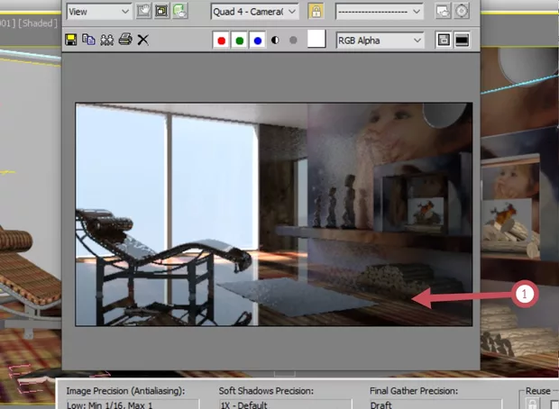Open the View area-to-render dropdown
559x409 pixels.
point(99,12)
